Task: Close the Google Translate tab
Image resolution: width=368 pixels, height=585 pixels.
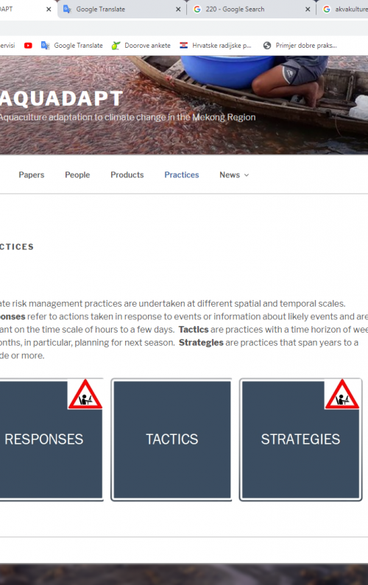Action: [178, 10]
